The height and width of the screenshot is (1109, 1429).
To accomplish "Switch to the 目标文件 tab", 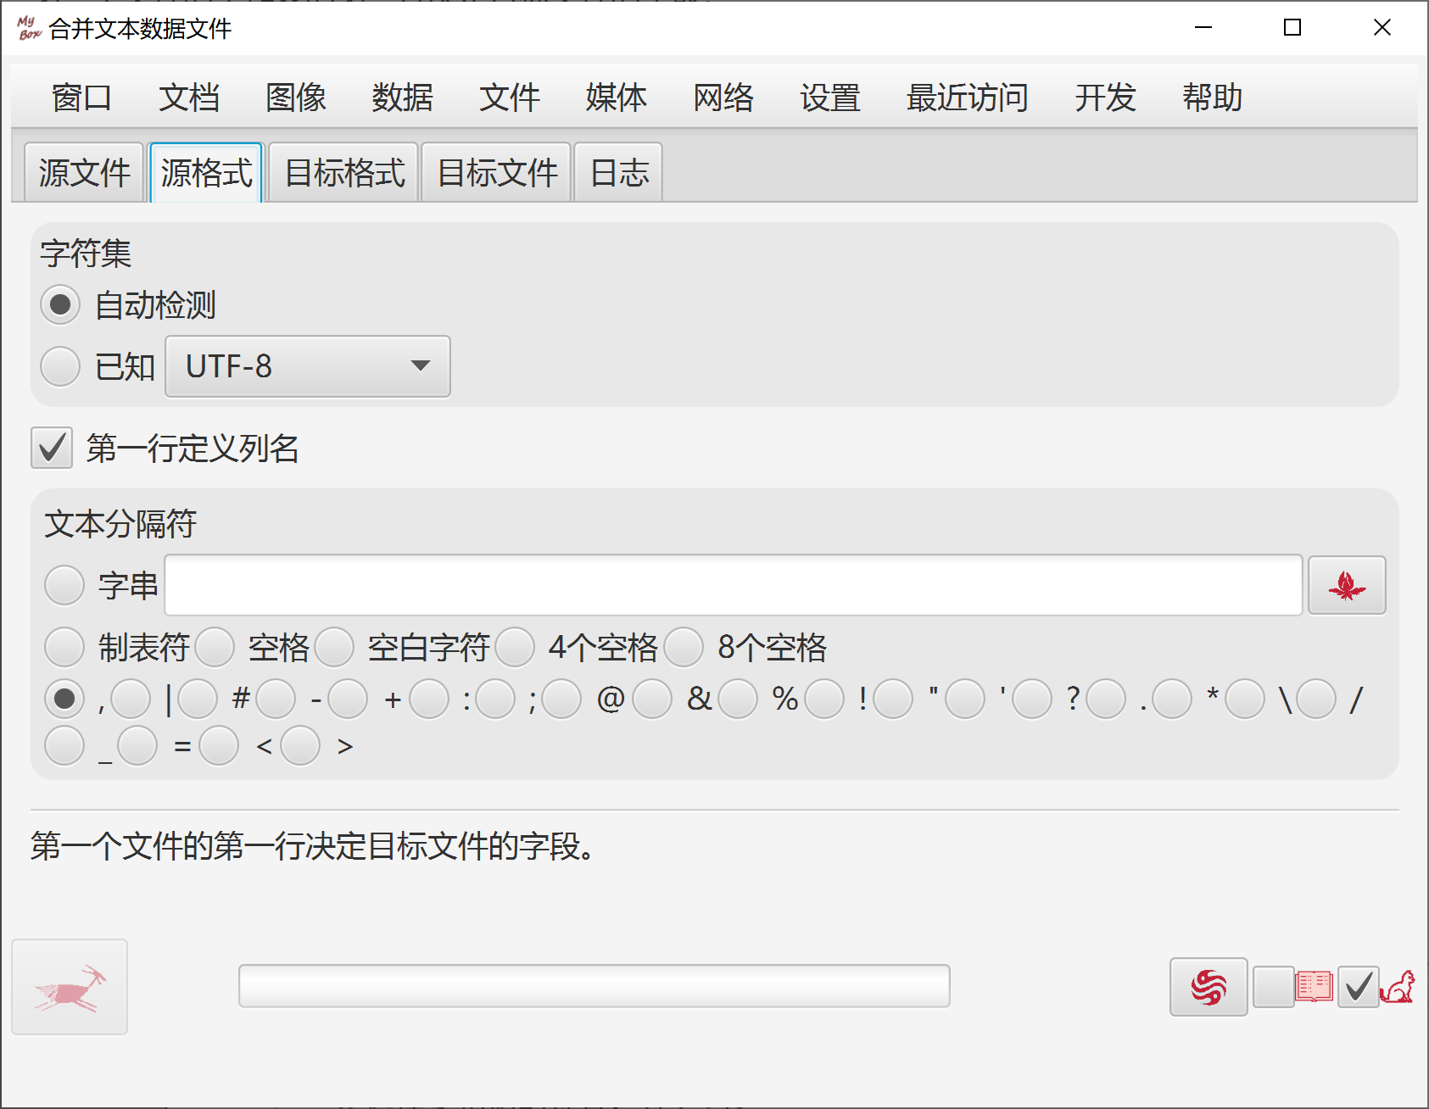I will (497, 173).
